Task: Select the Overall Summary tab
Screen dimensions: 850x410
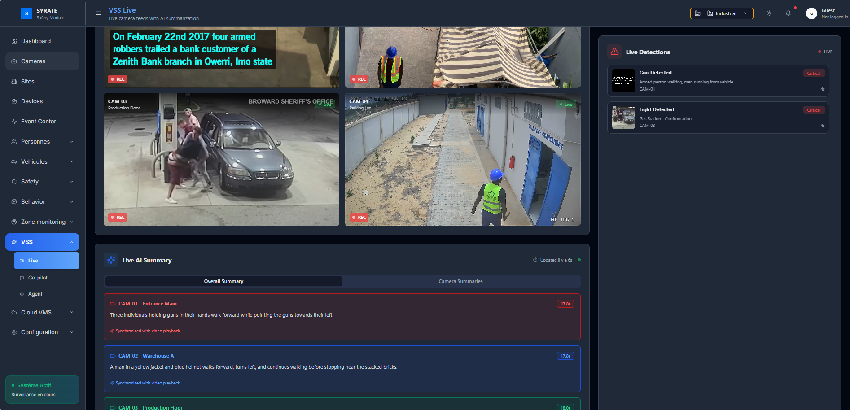Action: 223,281
